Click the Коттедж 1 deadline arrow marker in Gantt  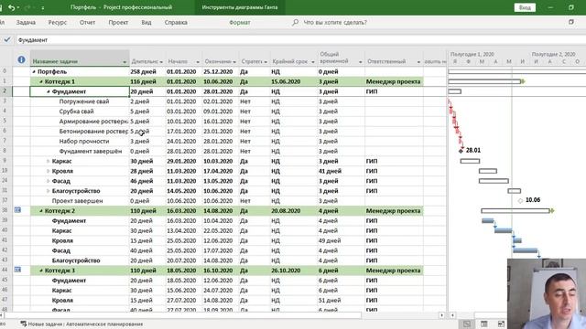click(523, 81)
